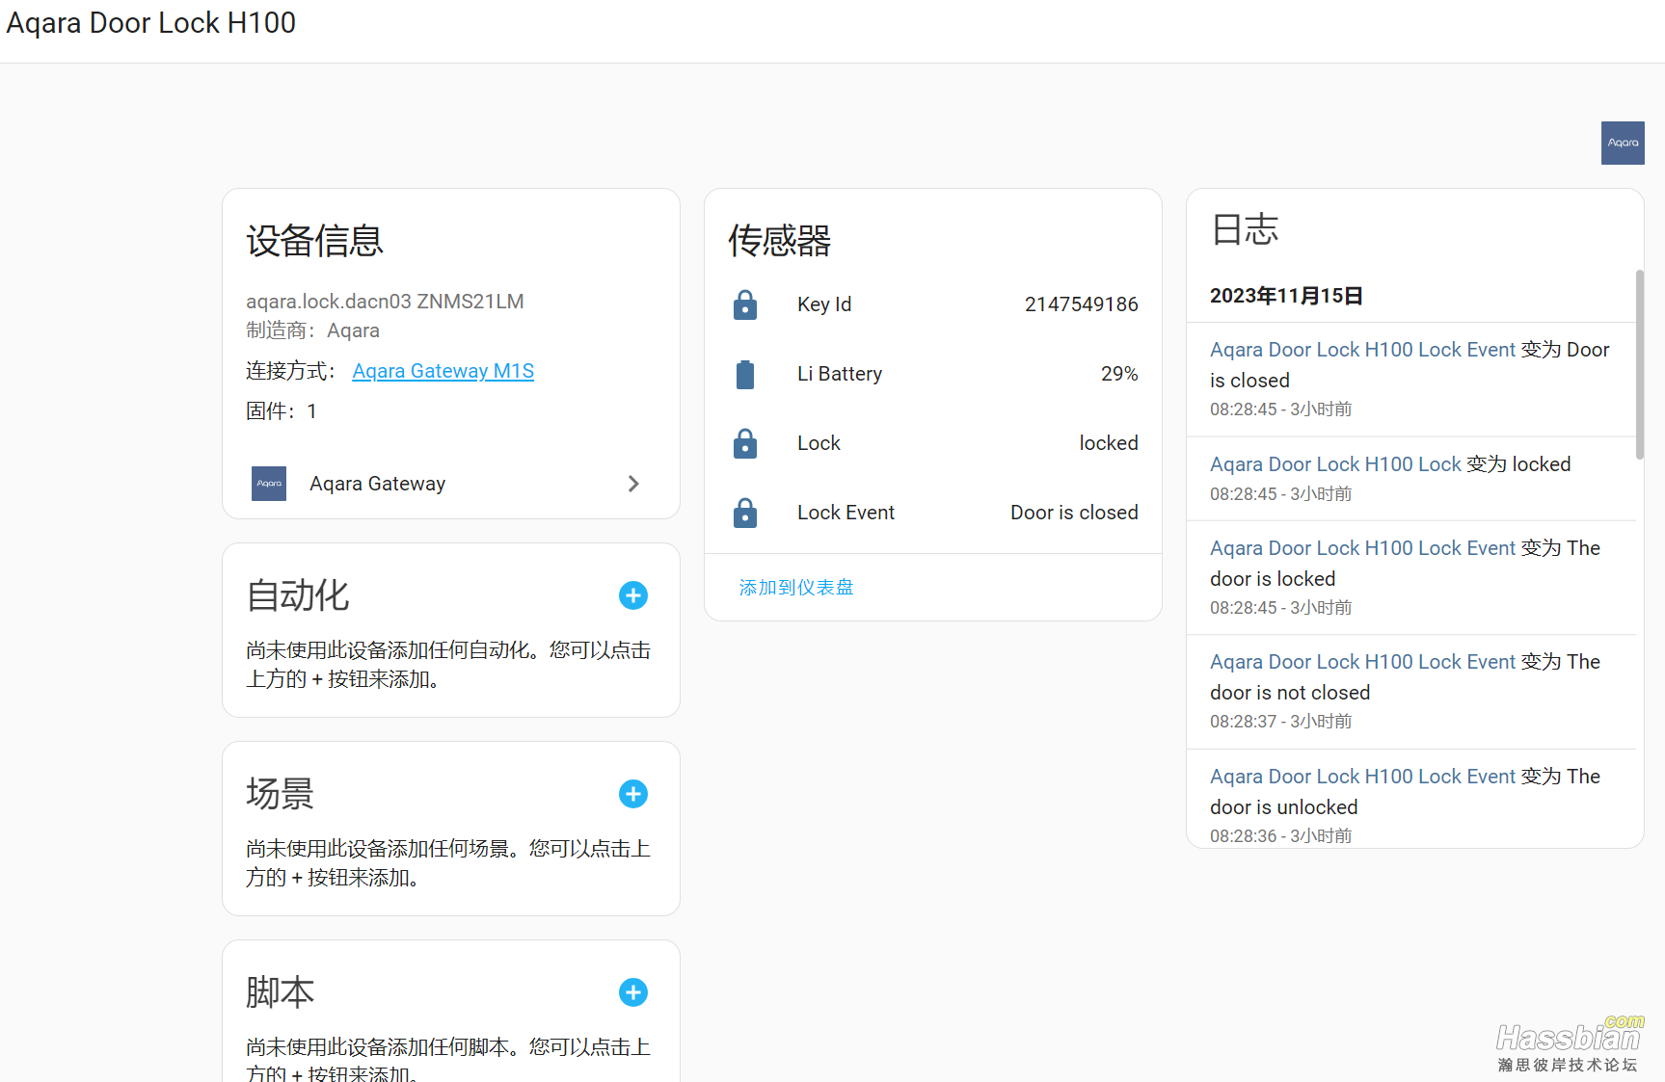Click the lock icon next to the Lock sensor
The width and height of the screenshot is (1665, 1082).
745,443
